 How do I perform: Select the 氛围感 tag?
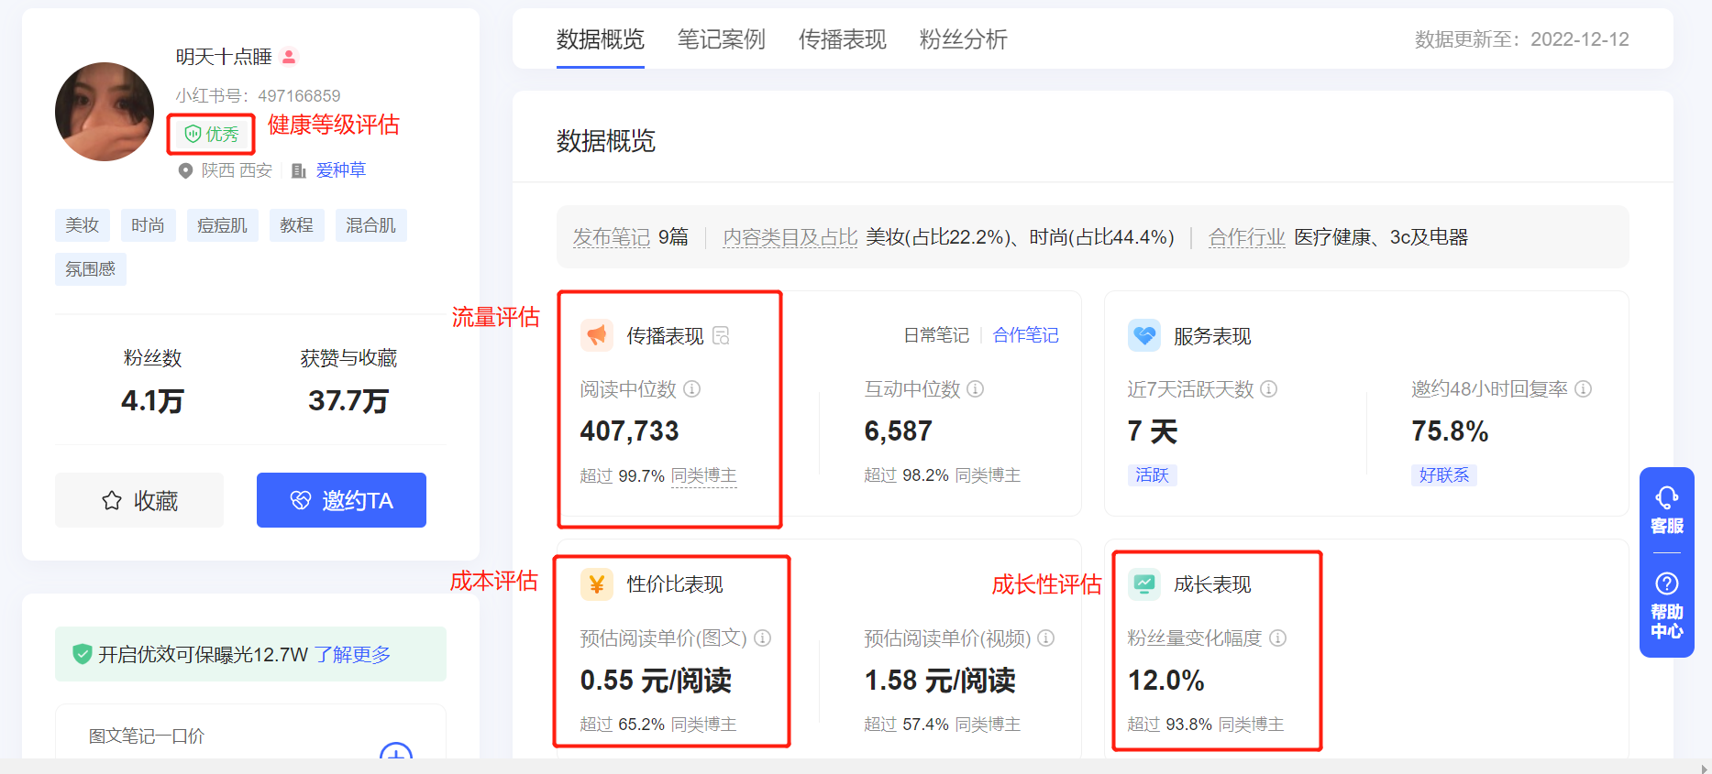pos(91,269)
